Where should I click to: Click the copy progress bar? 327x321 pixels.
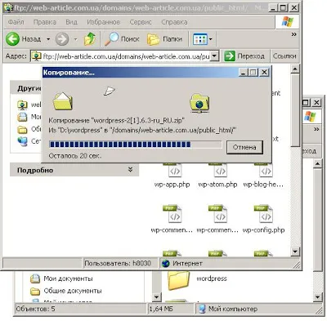(136, 145)
